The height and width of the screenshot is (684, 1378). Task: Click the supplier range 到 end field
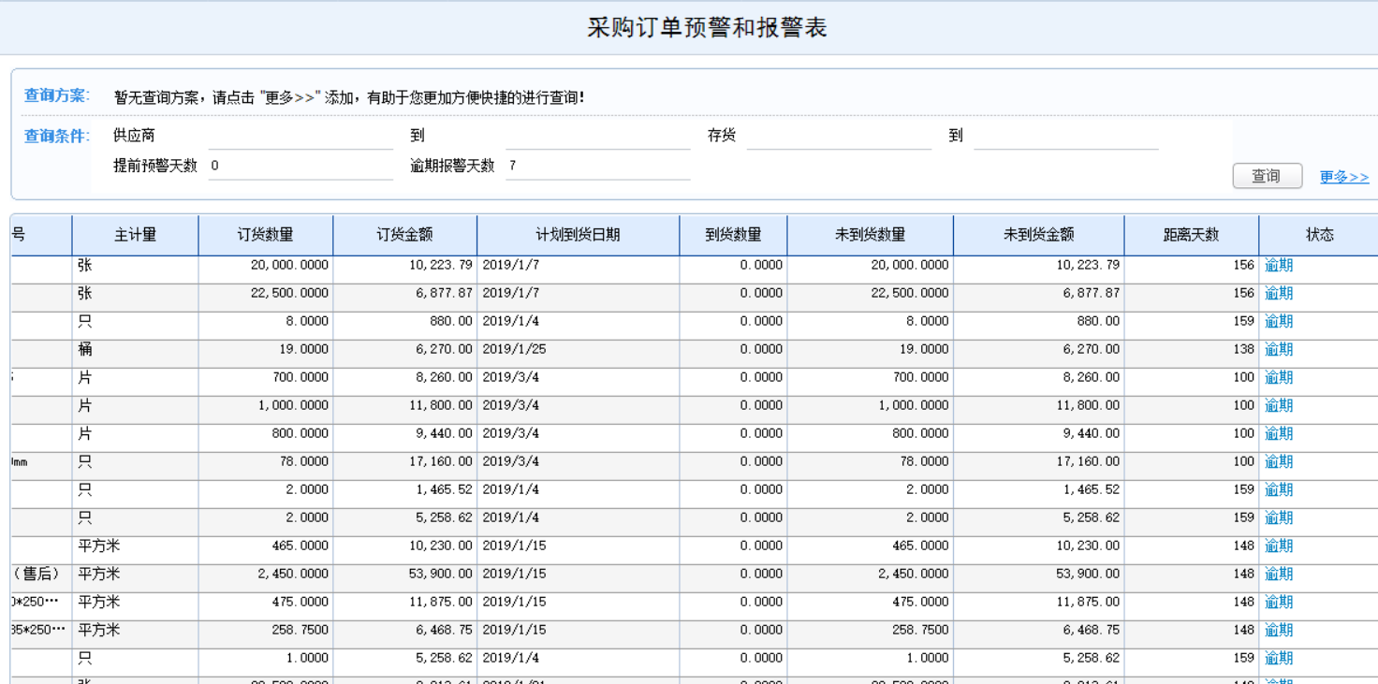[x=596, y=137]
